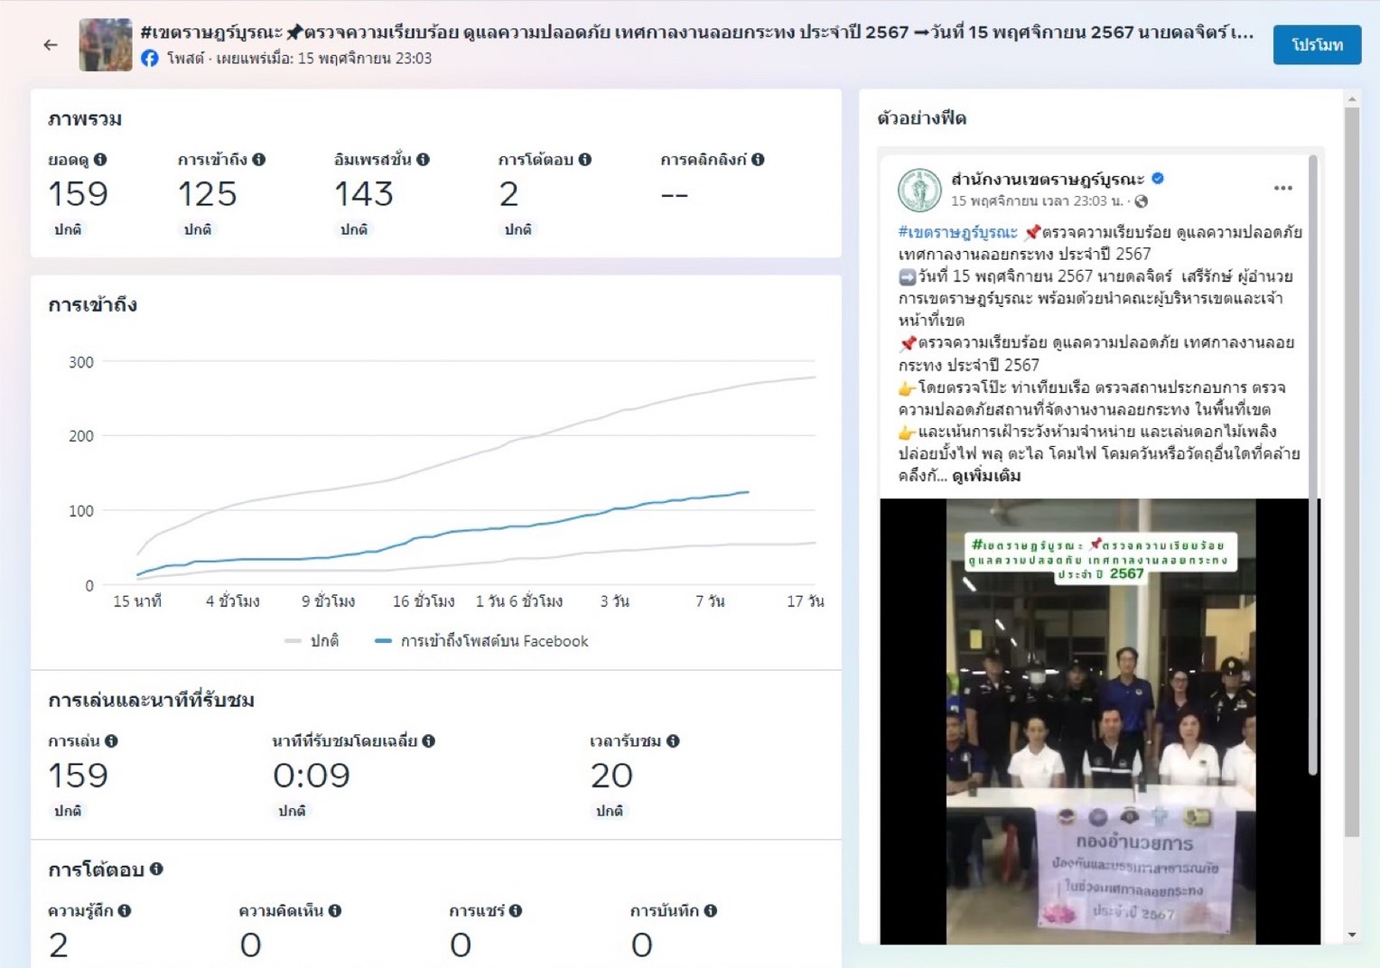
Task: Toggle ปกติ series in chart legend
Action: [312, 641]
